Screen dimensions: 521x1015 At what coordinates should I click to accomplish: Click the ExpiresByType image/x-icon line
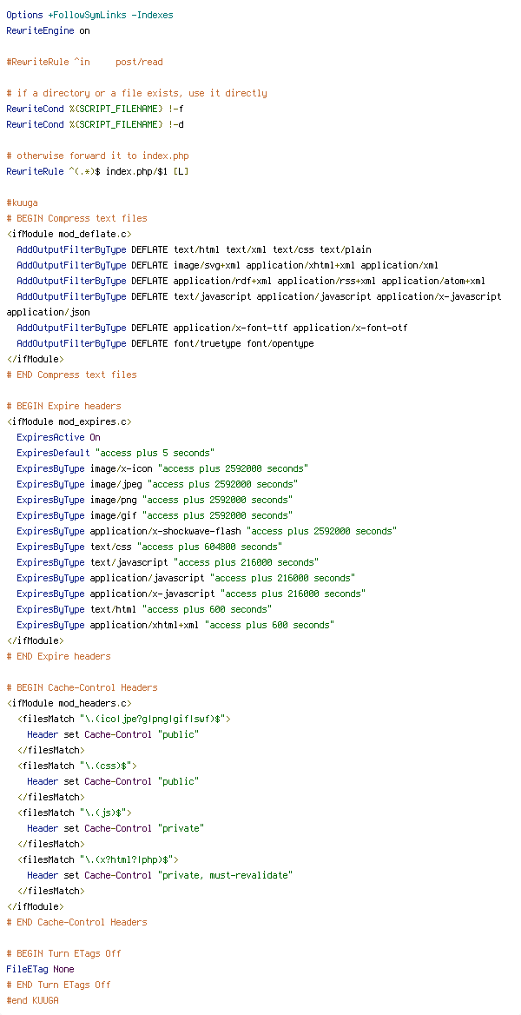(x=162, y=468)
